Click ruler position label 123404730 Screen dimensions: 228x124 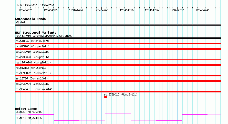coord(177,10)
